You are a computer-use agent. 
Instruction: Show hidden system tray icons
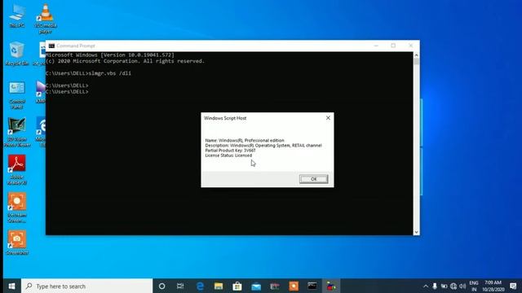point(426,286)
